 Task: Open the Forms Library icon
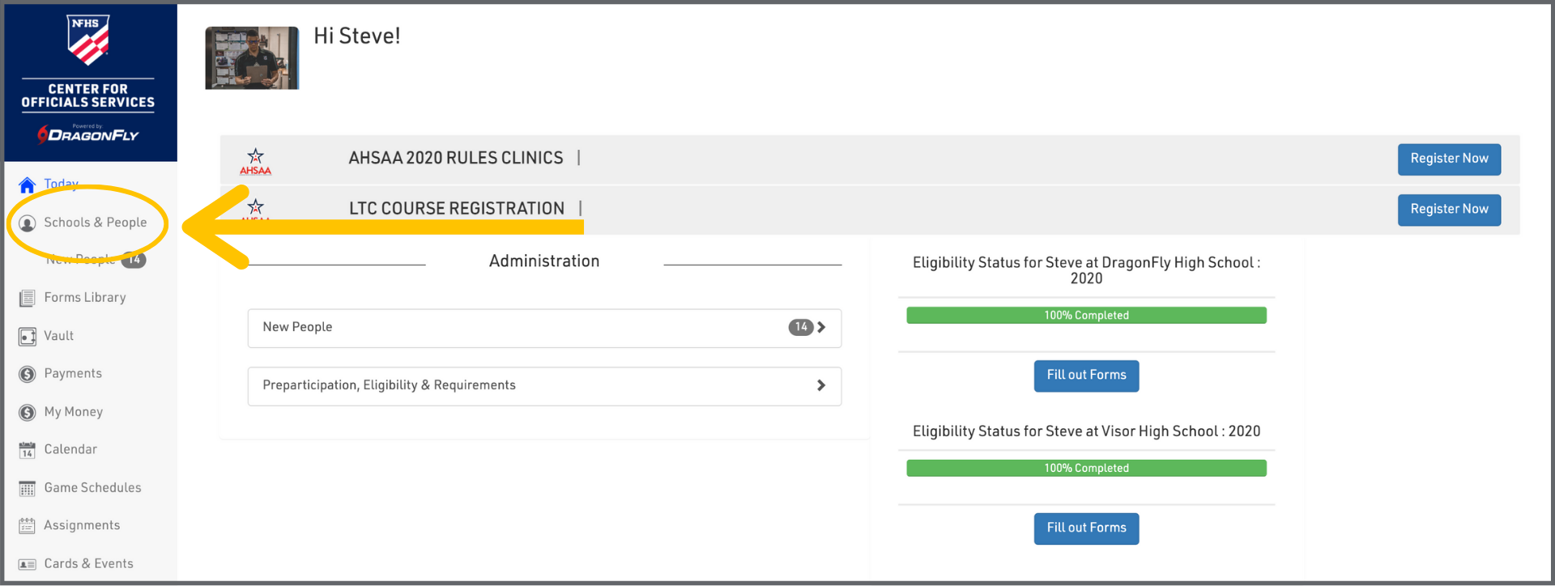pos(28,299)
